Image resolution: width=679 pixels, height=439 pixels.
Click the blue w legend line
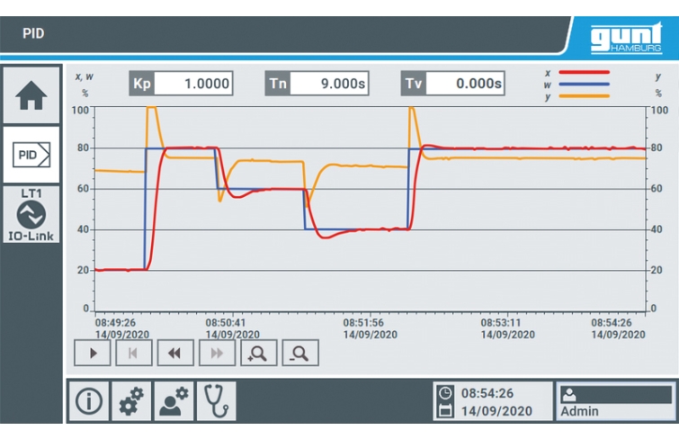(x=584, y=84)
